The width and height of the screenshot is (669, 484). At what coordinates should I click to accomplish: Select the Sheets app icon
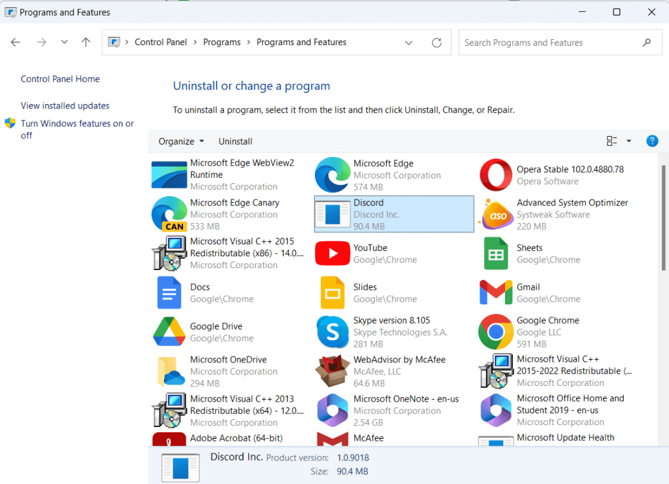pyautogui.click(x=496, y=253)
